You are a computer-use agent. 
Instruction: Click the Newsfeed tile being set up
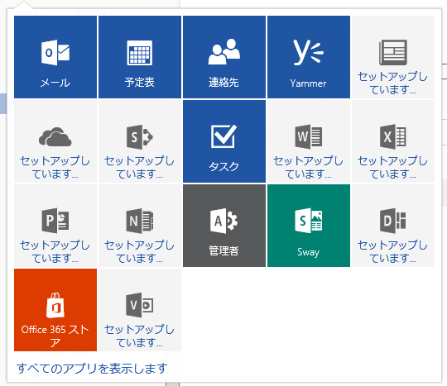[393, 57]
